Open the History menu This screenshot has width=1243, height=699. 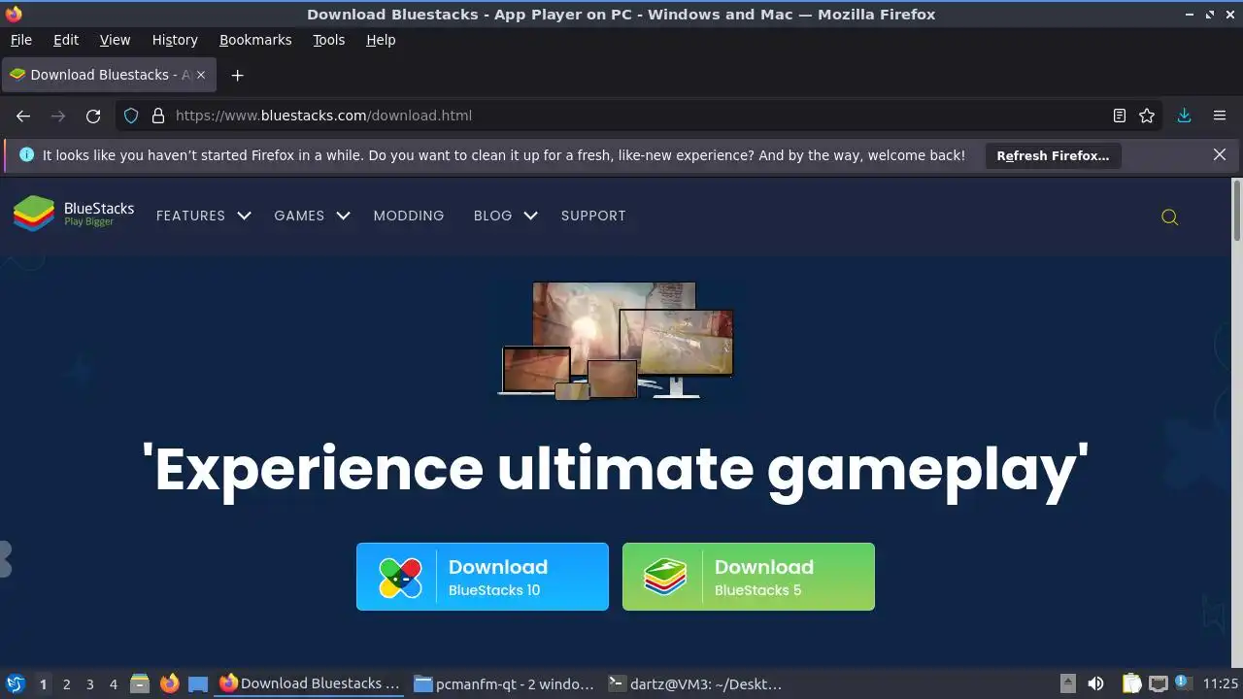[x=175, y=40]
